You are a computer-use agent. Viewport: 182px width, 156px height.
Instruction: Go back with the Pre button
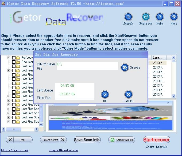[19, 140]
